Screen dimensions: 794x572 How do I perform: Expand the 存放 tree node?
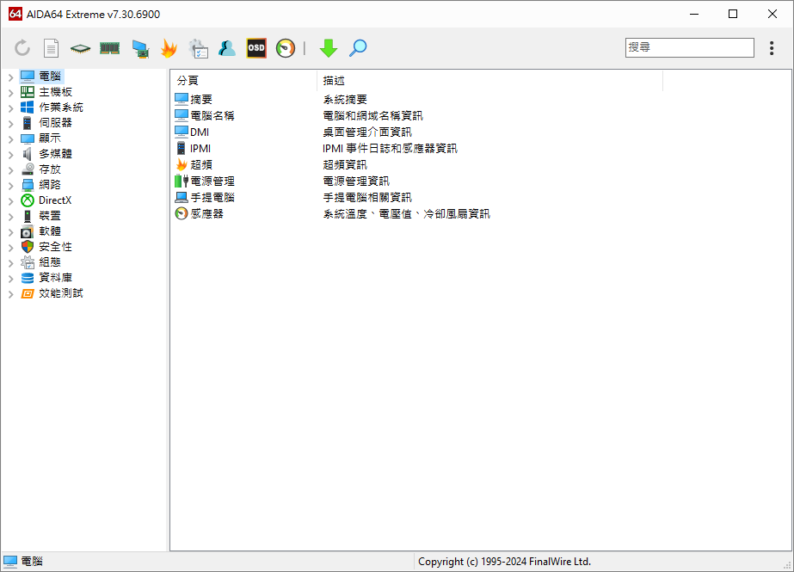[x=10, y=170]
